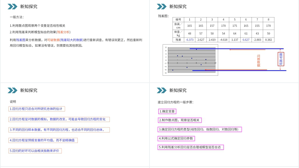The height and width of the screenshot is (168, 299).
Task: Click the double-chevron icon on the residual table slide
Action: 161,6
